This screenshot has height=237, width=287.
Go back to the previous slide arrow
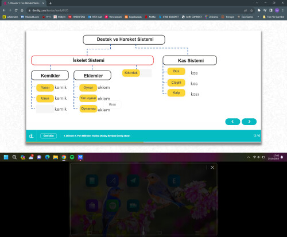pos(232,122)
